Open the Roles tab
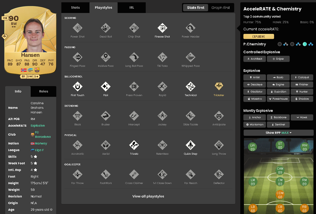316x214 pixels. (43, 91)
